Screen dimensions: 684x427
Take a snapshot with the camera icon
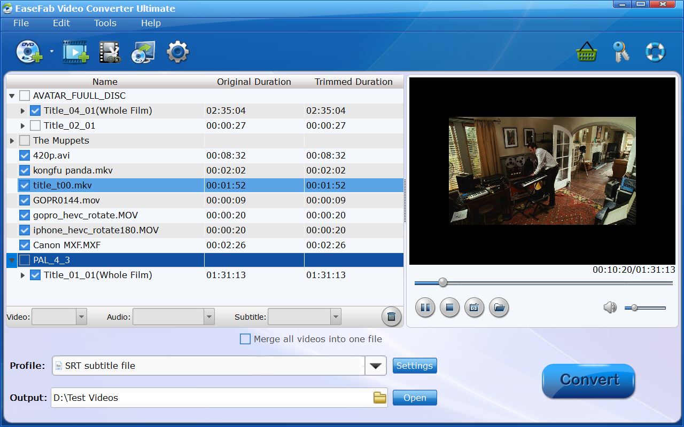click(474, 307)
